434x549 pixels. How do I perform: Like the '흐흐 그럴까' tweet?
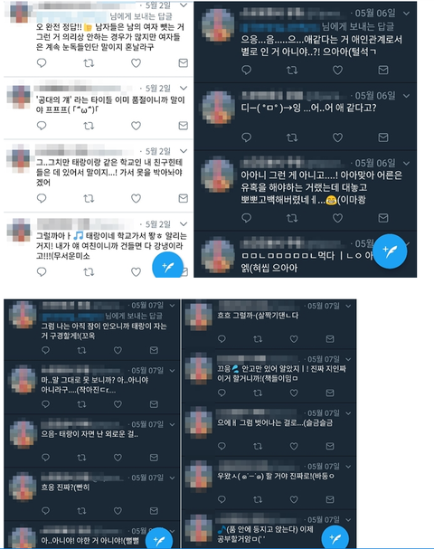pos(294,338)
